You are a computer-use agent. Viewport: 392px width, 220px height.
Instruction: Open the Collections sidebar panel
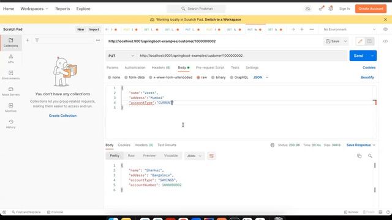pos(11,43)
